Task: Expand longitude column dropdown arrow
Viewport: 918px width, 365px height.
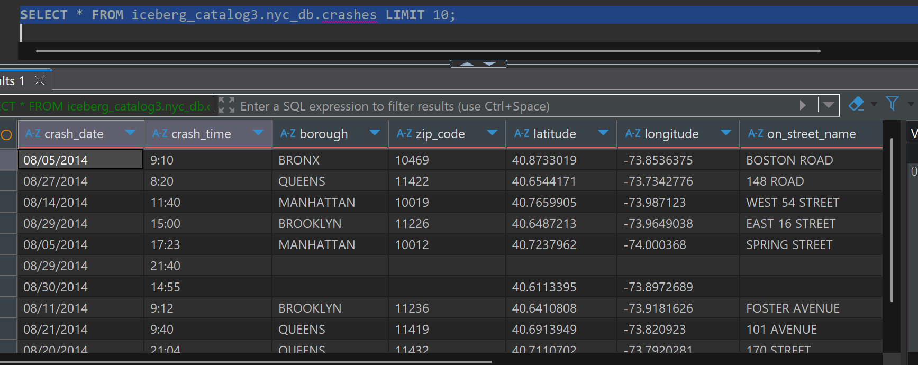Action: [726, 133]
